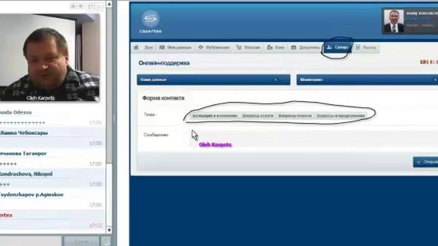This screenshot has width=438, height=246.
Task: Click the chat text input box
Action: pyautogui.click(x=30, y=241)
